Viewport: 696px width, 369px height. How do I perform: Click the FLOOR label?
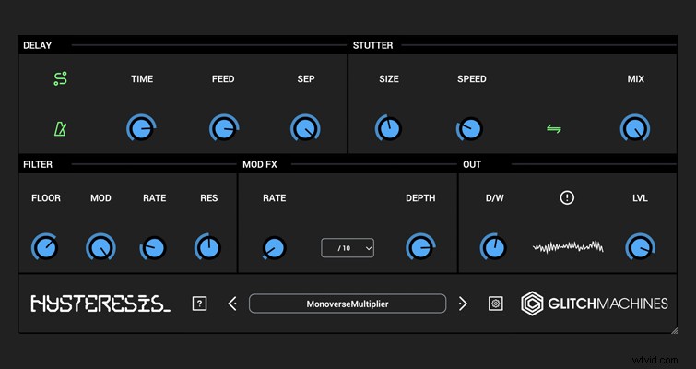pos(46,198)
